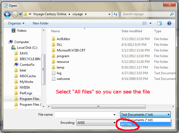179x133 pixels.
Task: Click the Microsoft.VC80.CRT folder icon
Action: pyautogui.click(x=53, y=50)
